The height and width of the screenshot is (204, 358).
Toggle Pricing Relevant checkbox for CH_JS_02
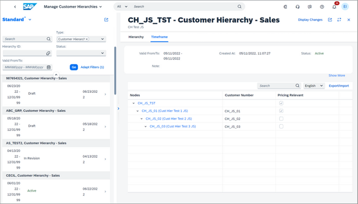coord(281,118)
